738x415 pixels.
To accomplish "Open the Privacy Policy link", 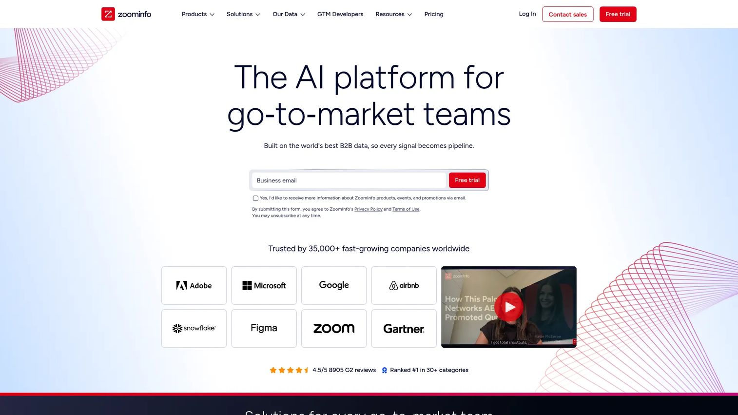I will (369, 209).
